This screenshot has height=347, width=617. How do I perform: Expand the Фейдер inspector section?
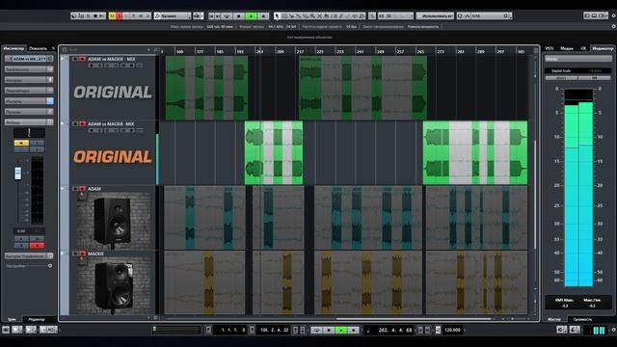click(29, 122)
